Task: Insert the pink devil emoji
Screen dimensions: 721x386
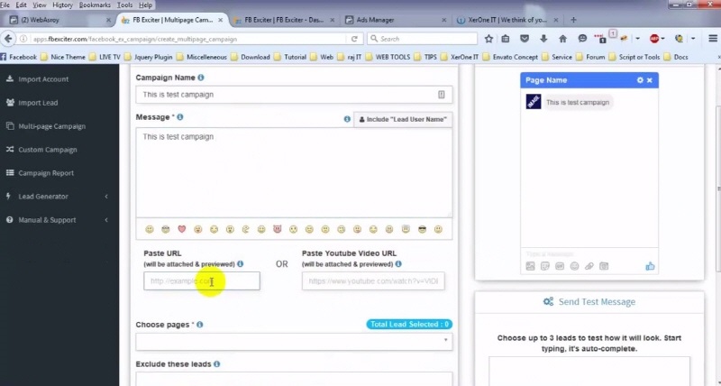Action: [x=278, y=229]
